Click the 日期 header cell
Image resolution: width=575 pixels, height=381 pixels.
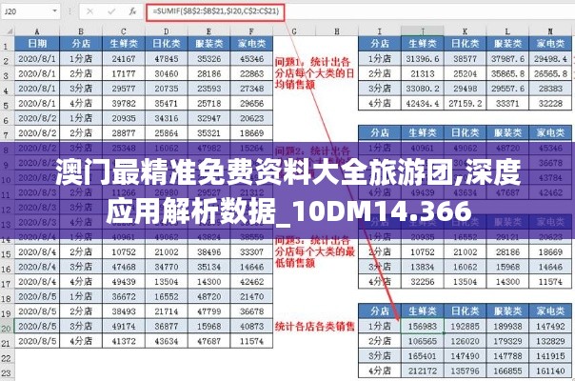pos(38,44)
